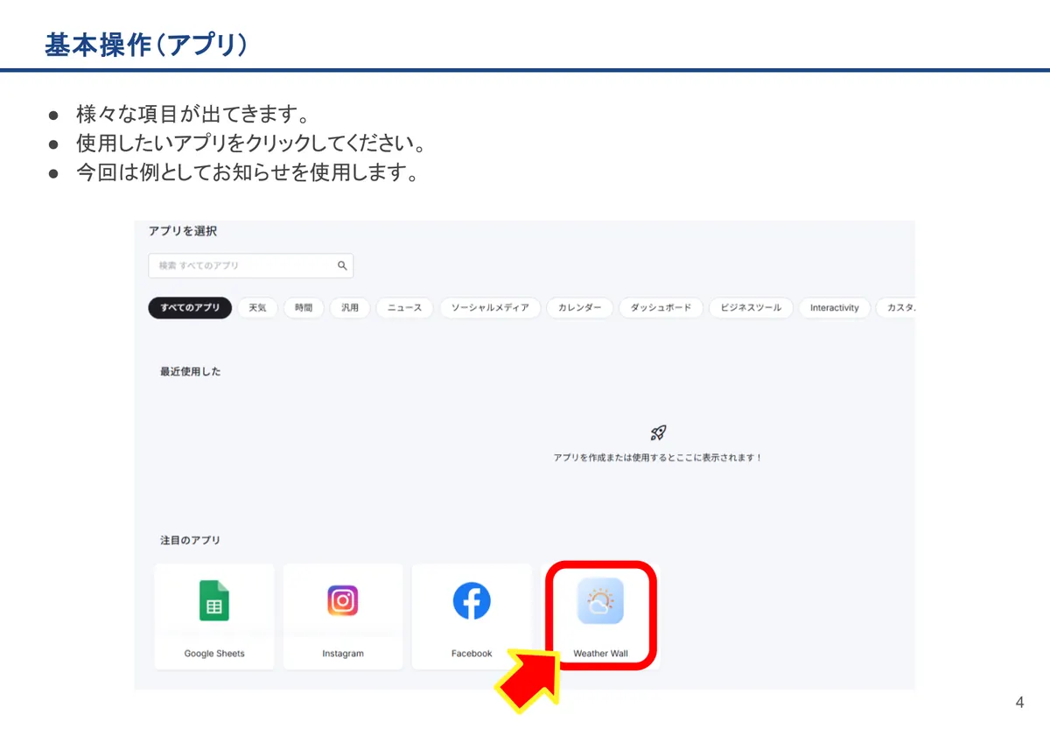Viewport: 1050px width, 743px height.
Task: Click the アプリを選択 dialog title
Action: 183,231
